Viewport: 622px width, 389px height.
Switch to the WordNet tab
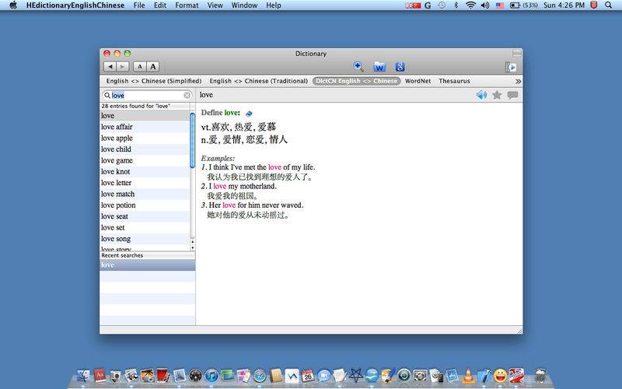[418, 81]
